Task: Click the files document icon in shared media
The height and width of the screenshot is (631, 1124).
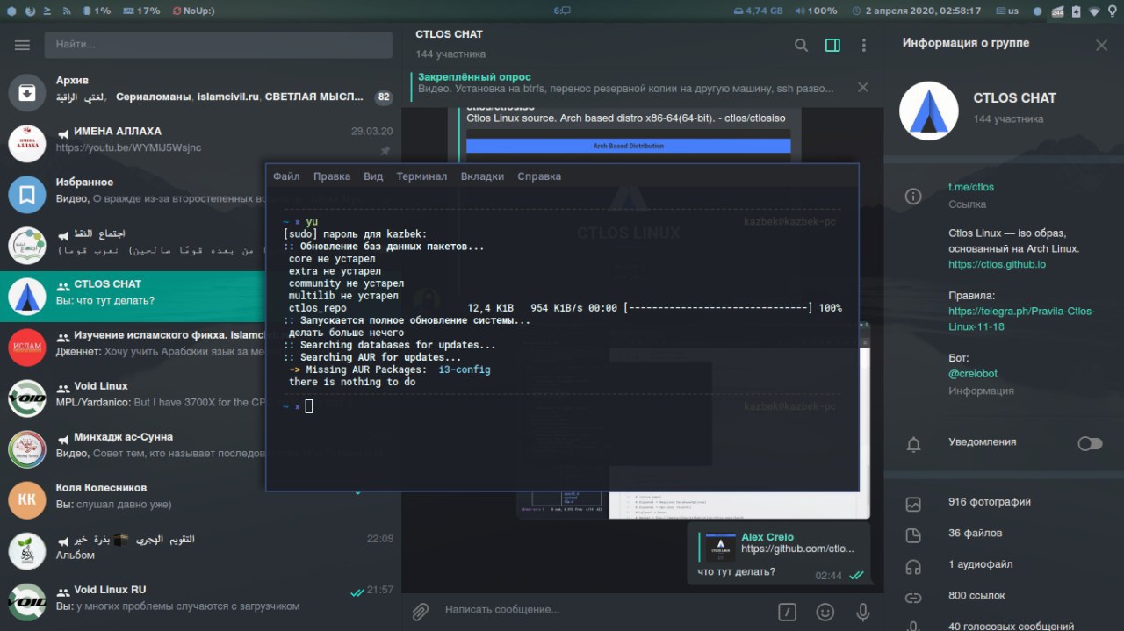Action: point(913,535)
